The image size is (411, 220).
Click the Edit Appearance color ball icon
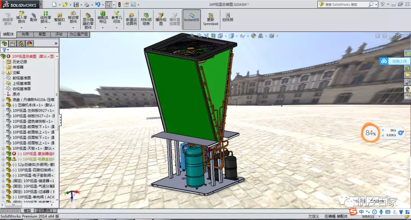tap(253, 36)
